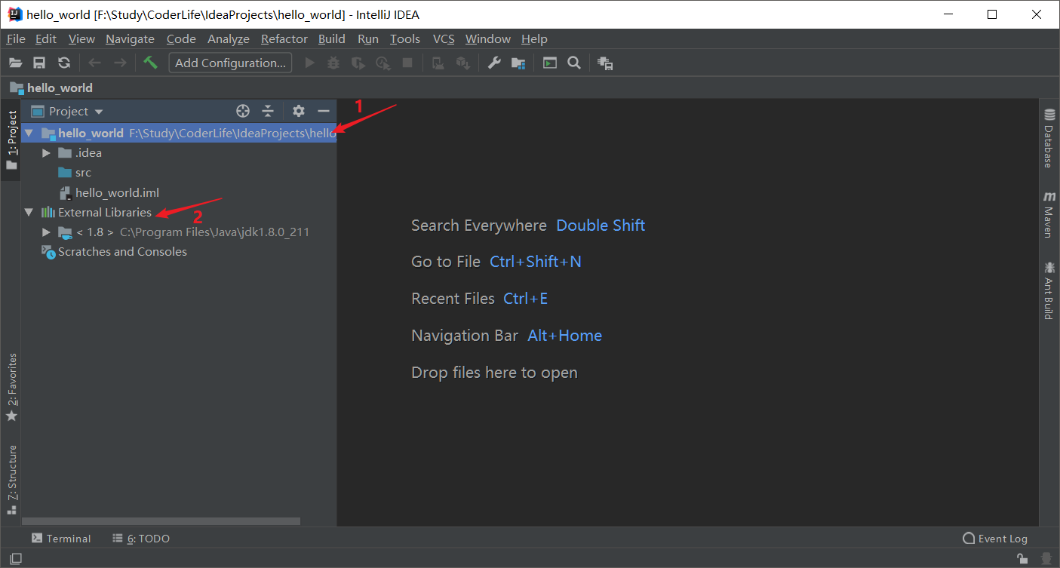This screenshot has height=568, width=1060.
Task: Click the Profiler run icon
Action: tap(383, 63)
